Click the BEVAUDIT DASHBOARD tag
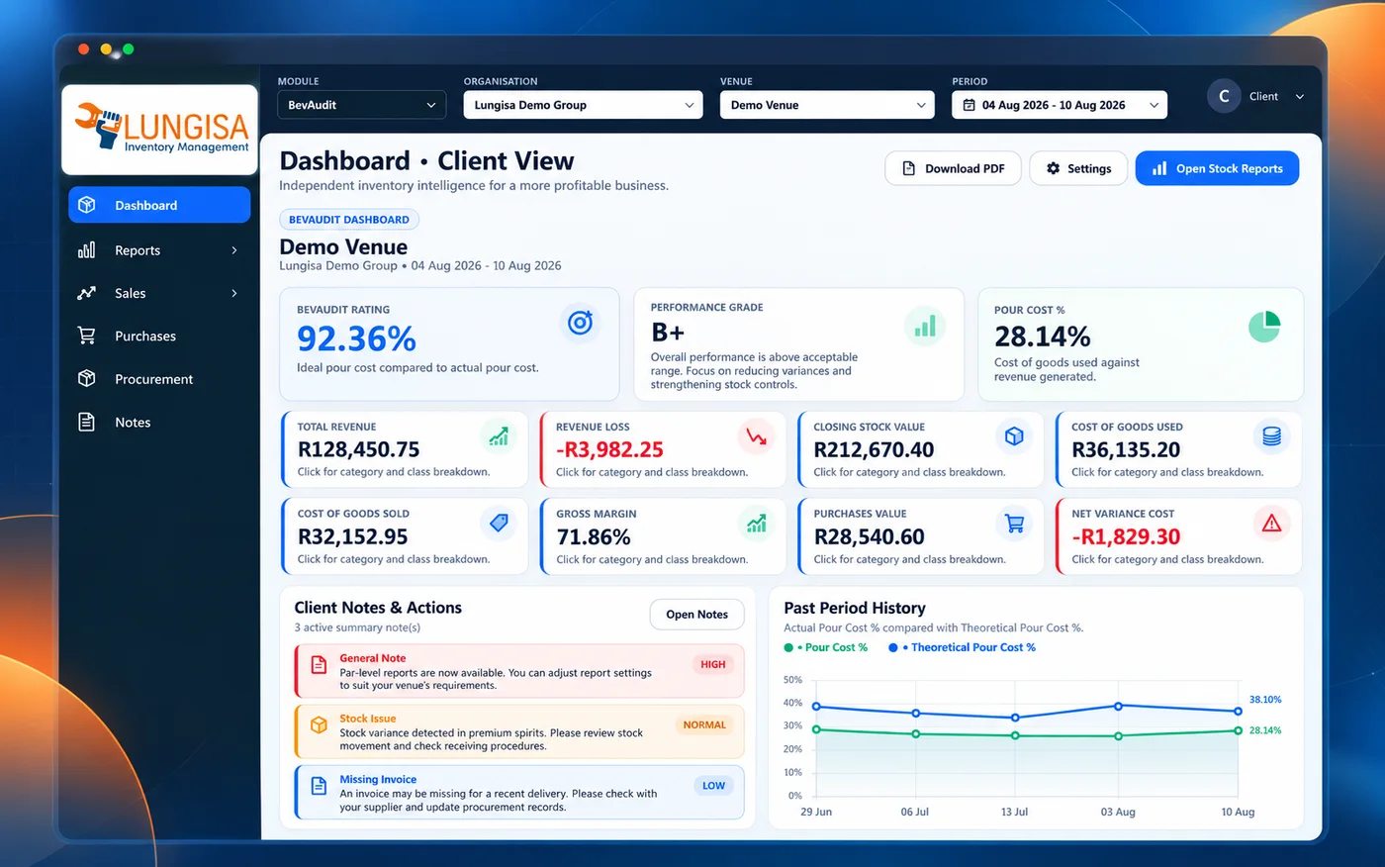This screenshot has width=1385, height=867. (x=349, y=220)
